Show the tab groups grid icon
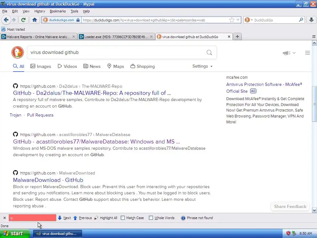 pyautogui.click(x=314, y=37)
